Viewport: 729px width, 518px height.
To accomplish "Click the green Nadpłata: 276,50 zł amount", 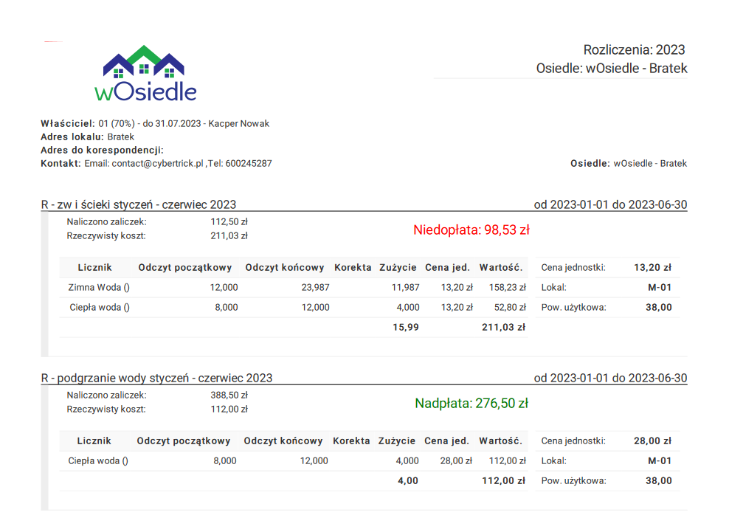I will (x=471, y=403).
